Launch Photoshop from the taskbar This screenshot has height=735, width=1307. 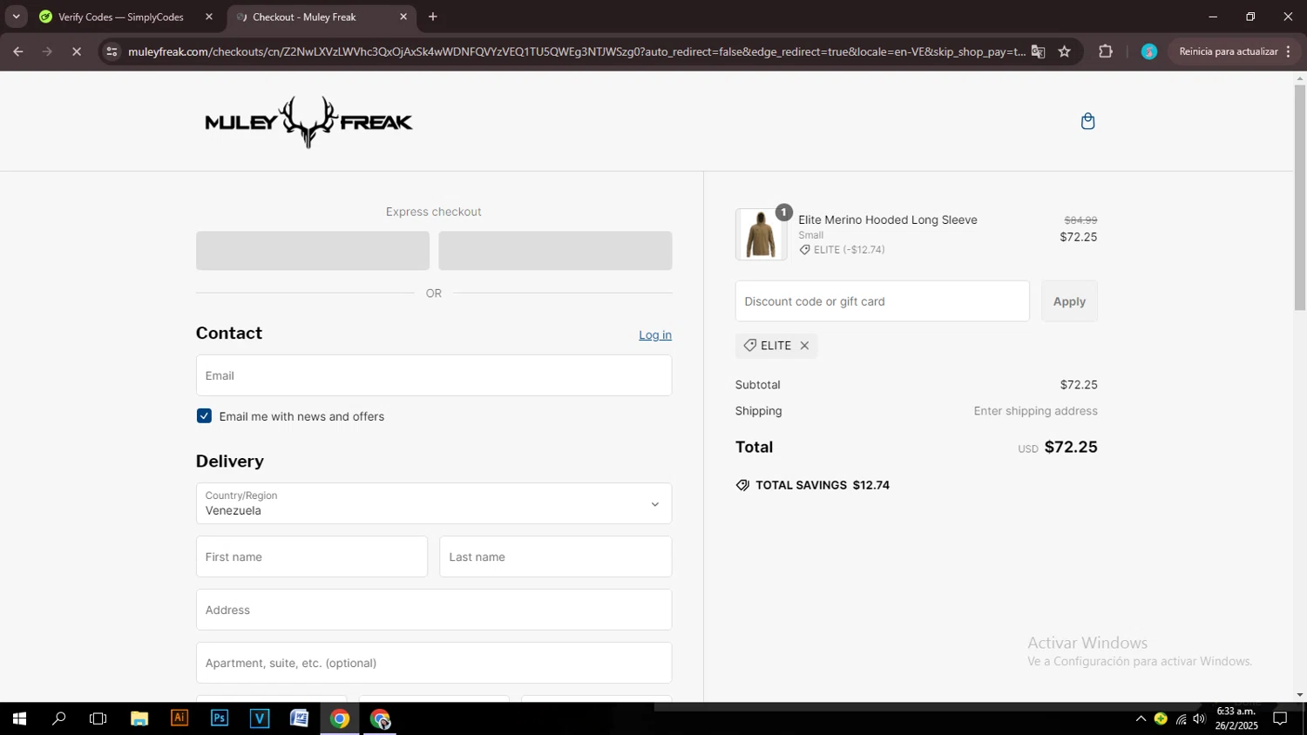[220, 718]
